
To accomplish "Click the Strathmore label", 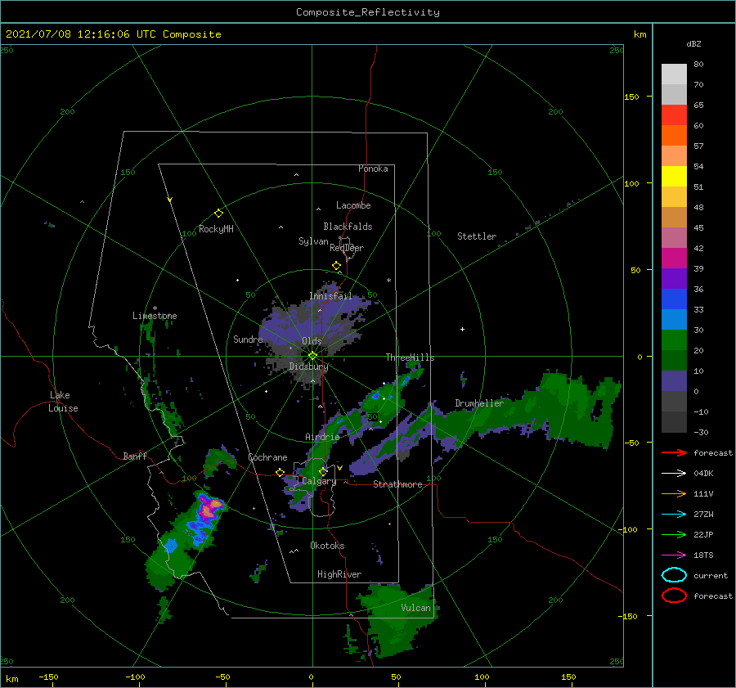I will [x=397, y=484].
